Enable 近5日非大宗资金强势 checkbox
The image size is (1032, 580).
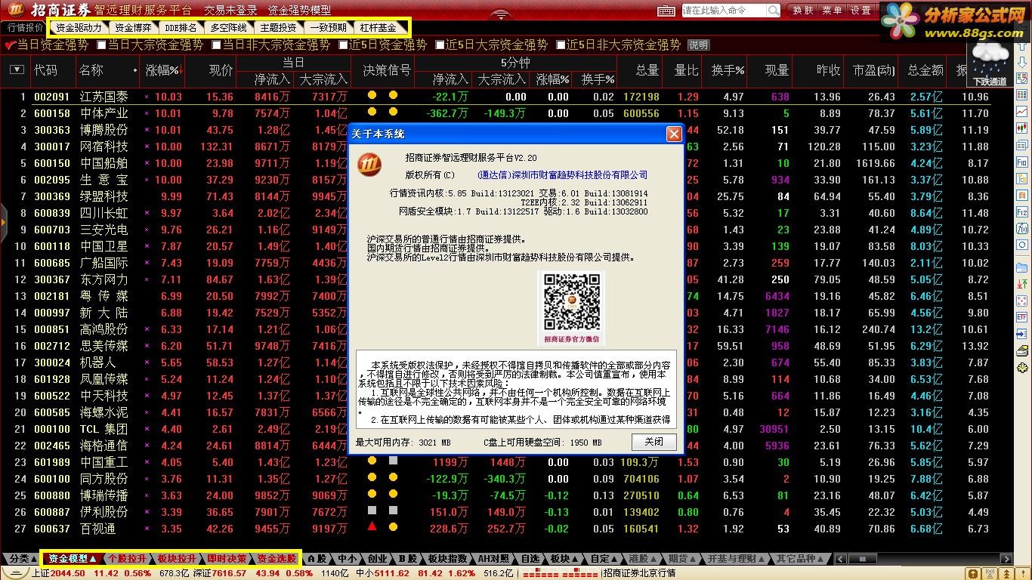(561, 45)
